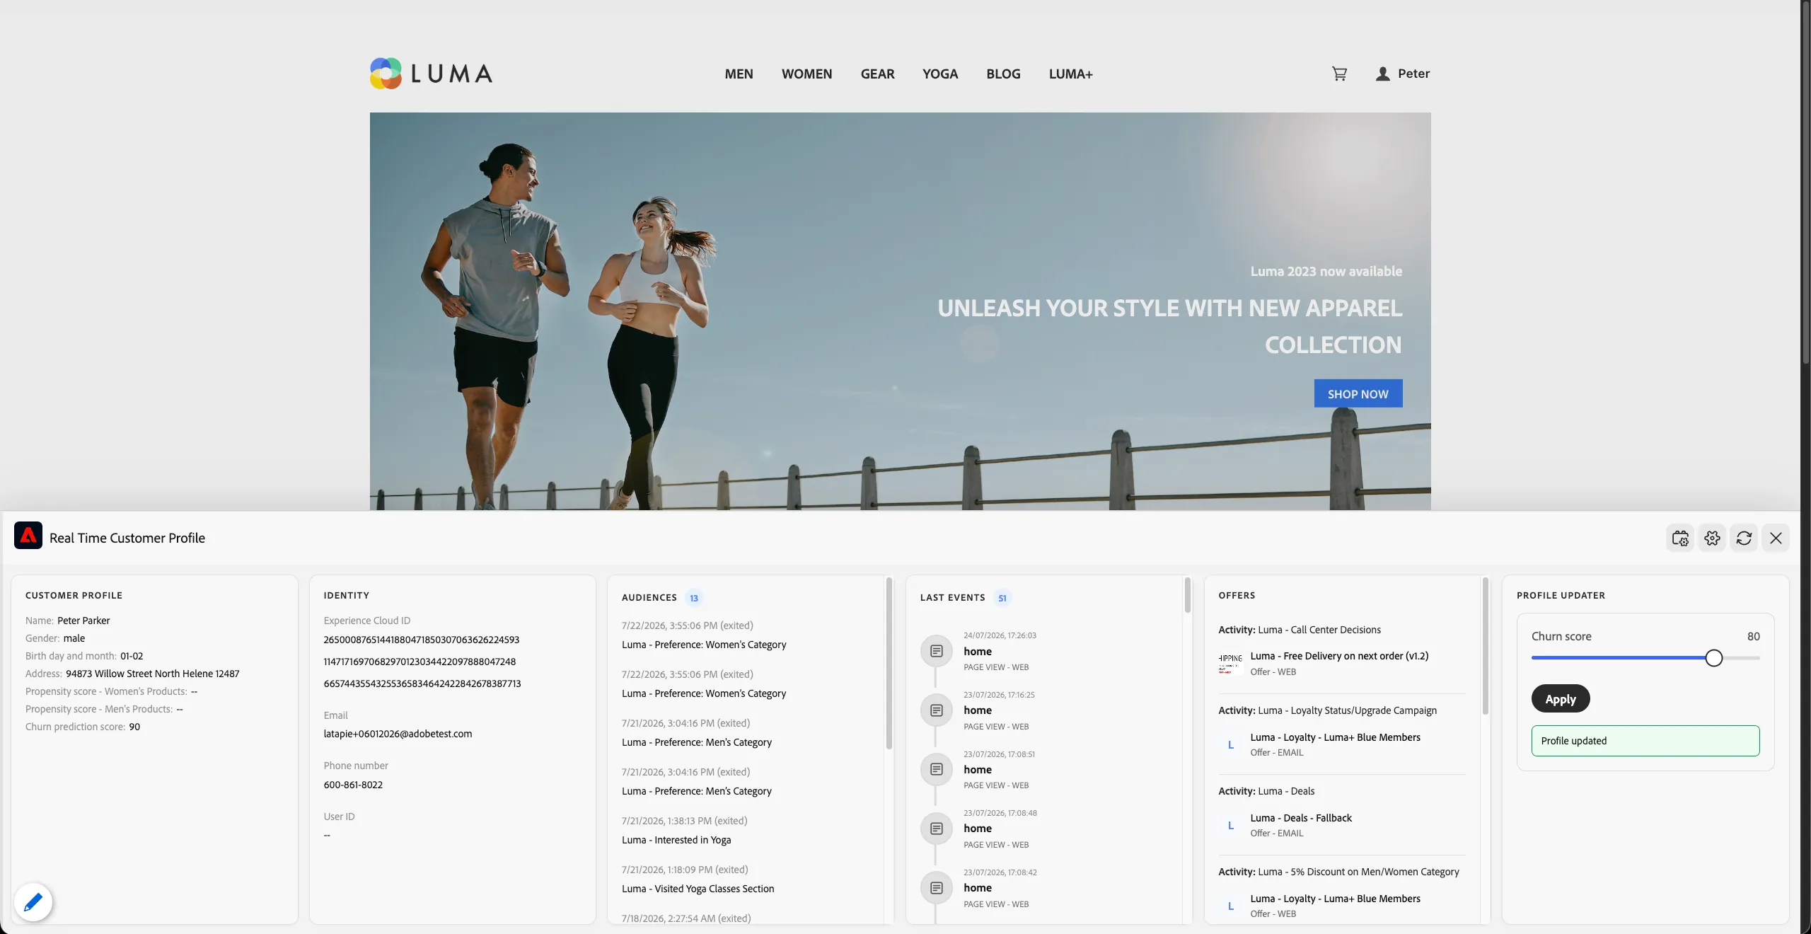Click the event icon for 23/07/2026 17:08:42

click(x=936, y=888)
